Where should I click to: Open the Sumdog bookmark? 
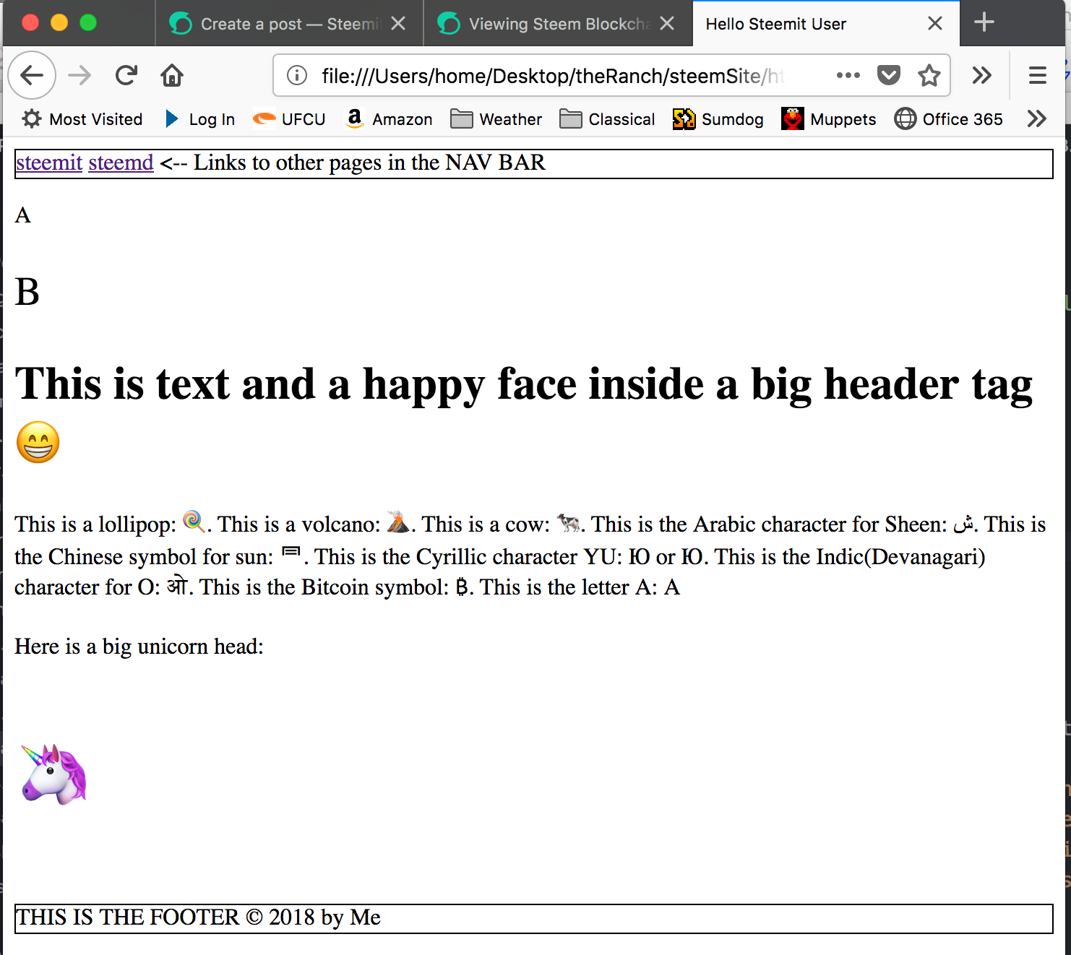[x=718, y=119]
